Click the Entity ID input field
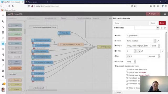Image resolution: width=168 pixels, height=94 pixels. 138,46
